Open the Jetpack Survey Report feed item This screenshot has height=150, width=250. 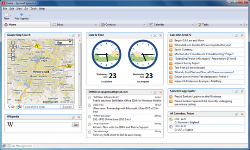pos(187,63)
